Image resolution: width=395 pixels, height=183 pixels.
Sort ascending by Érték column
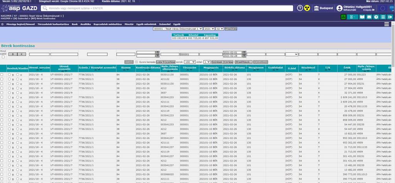346,70
